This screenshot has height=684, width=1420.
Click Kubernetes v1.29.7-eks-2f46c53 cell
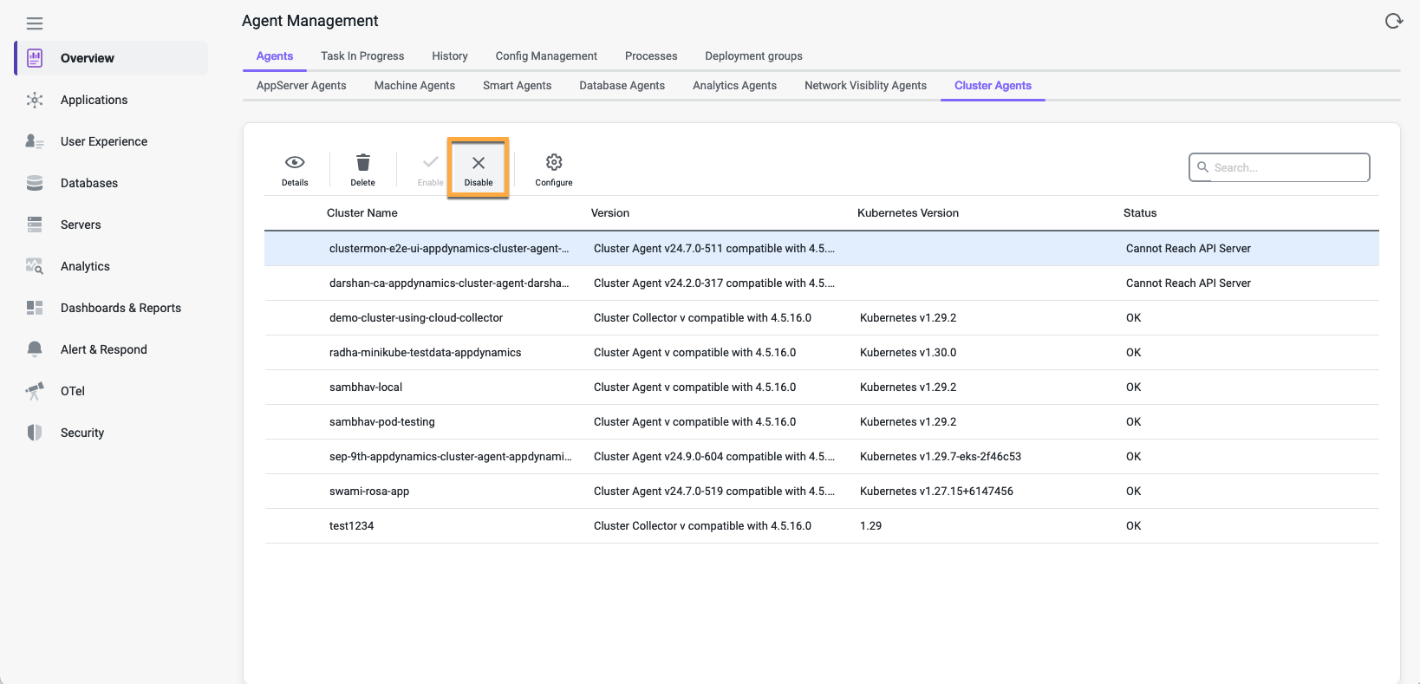(941, 457)
